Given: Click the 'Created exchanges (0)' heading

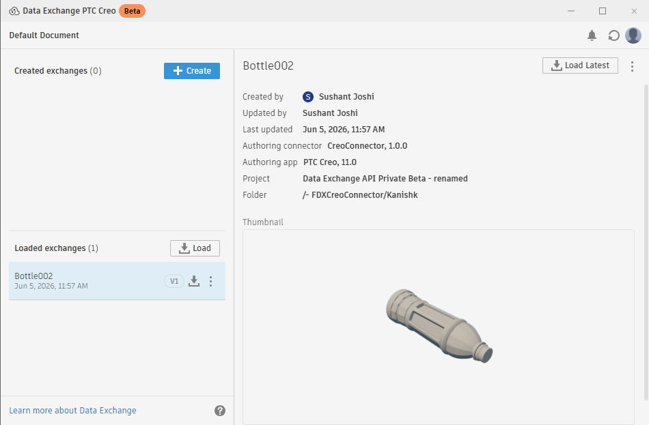Looking at the screenshot, I should 58,71.
